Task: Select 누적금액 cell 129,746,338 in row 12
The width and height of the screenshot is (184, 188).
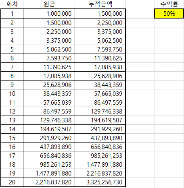Action: [100, 112]
